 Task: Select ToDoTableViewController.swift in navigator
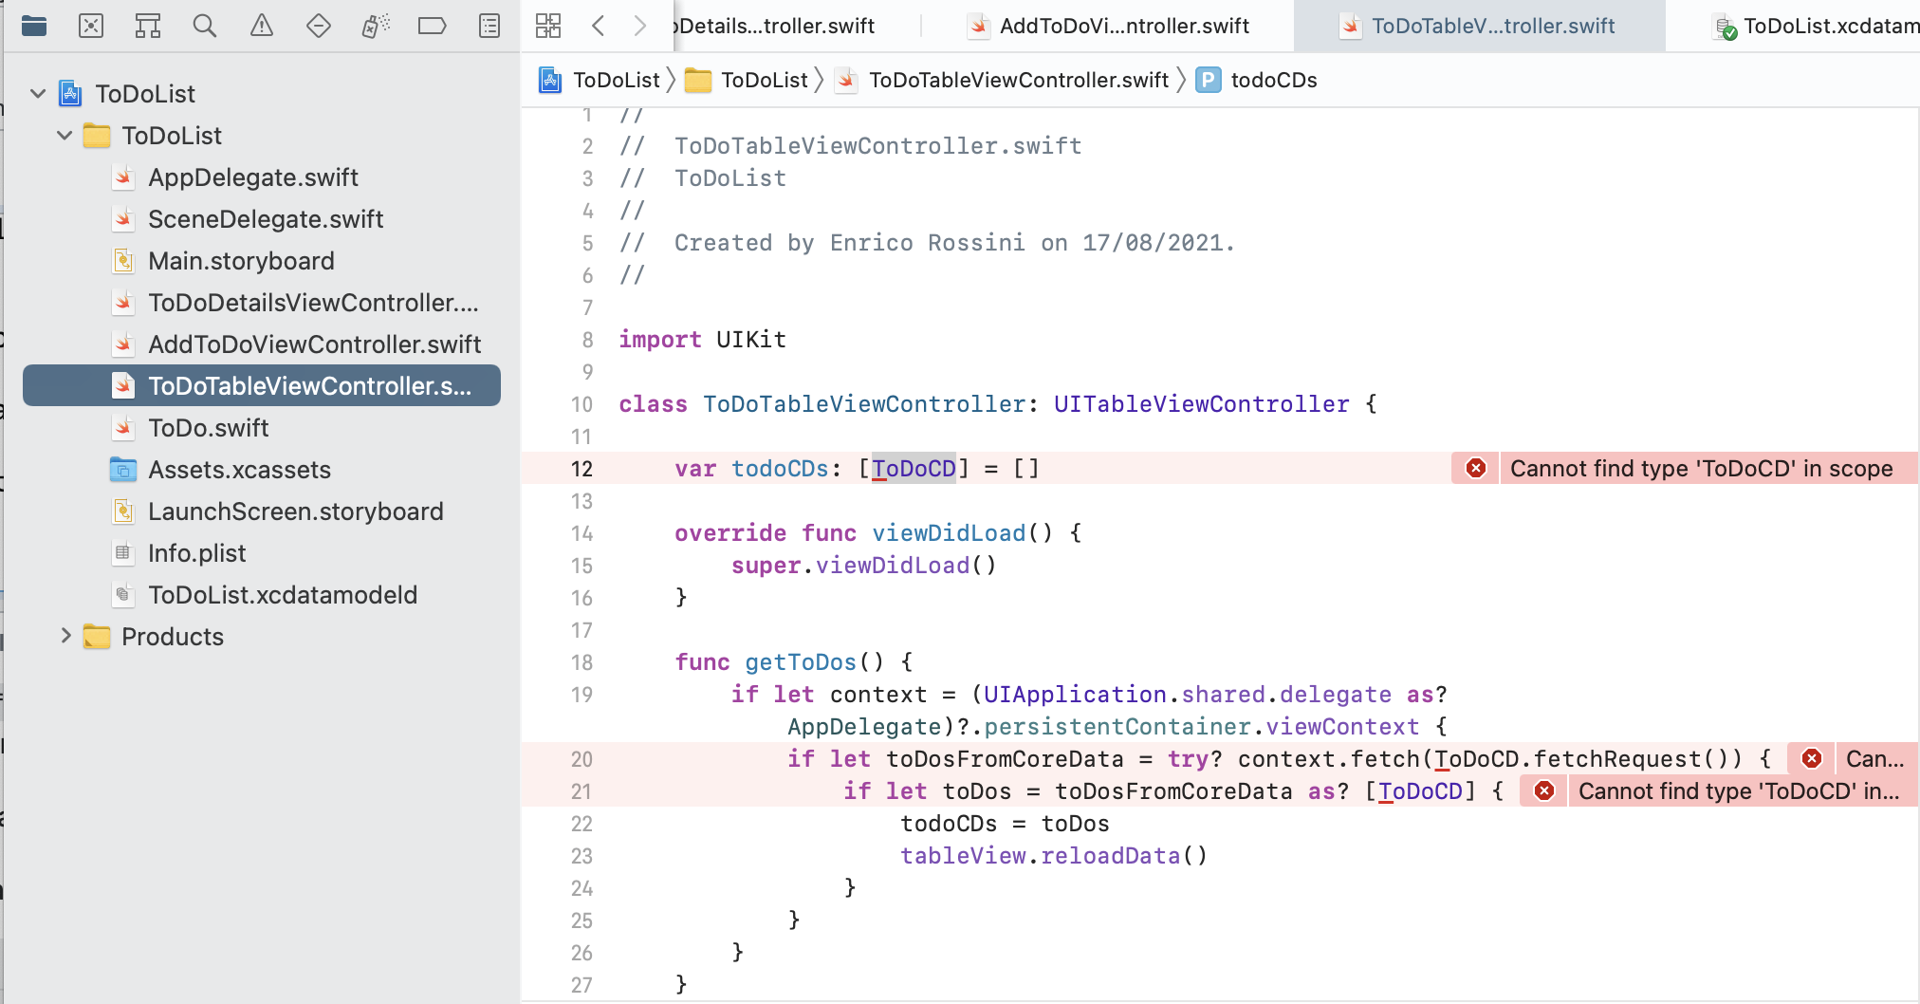pos(262,385)
